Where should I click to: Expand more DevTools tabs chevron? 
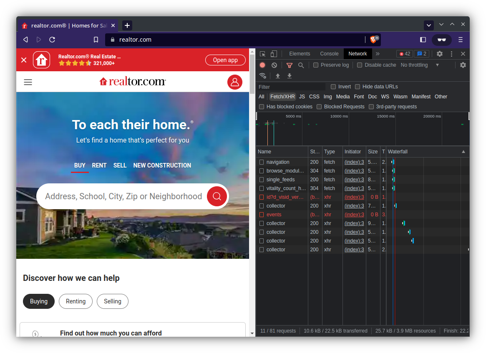(378, 54)
